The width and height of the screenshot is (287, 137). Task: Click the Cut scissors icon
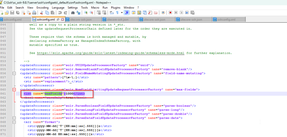[42, 13]
